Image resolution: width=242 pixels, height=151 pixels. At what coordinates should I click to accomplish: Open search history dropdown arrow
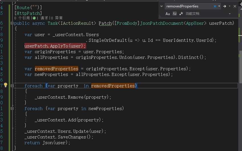[219, 6]
